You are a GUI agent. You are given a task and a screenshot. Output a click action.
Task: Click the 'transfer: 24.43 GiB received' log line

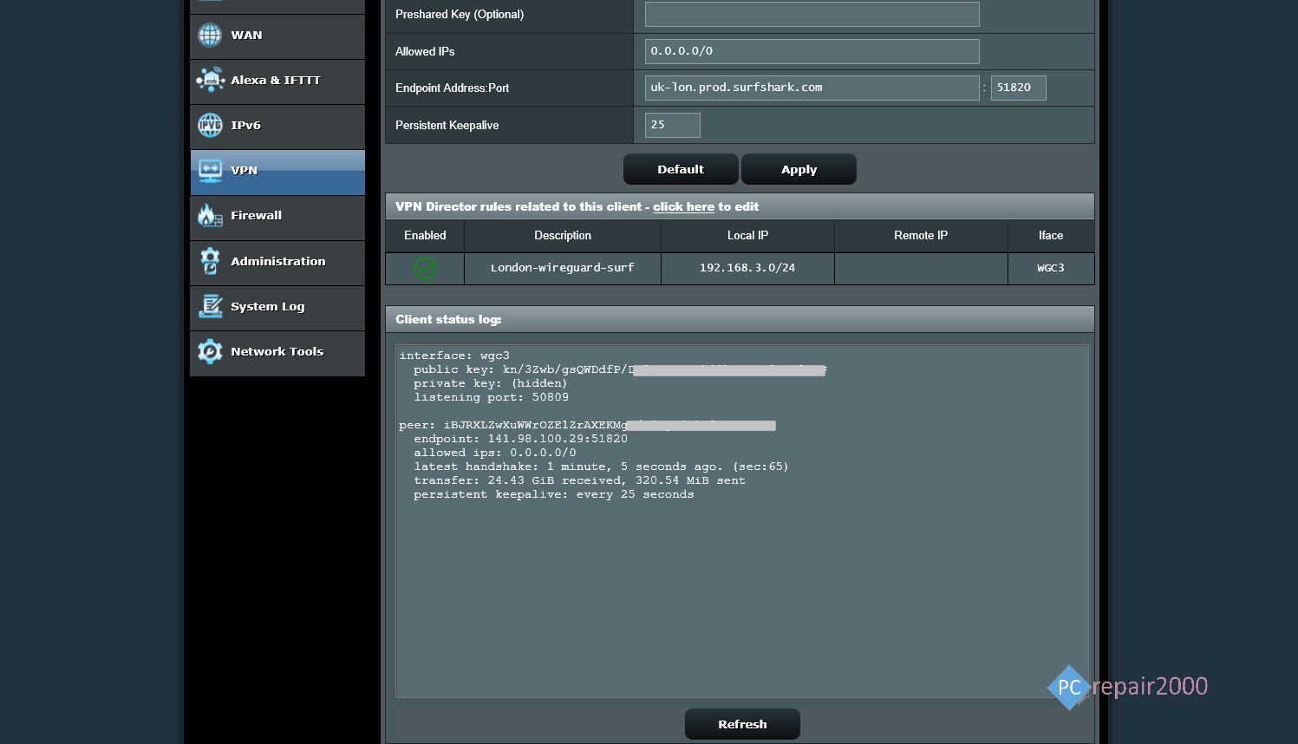pyautogui.click(x=579, y=480)
